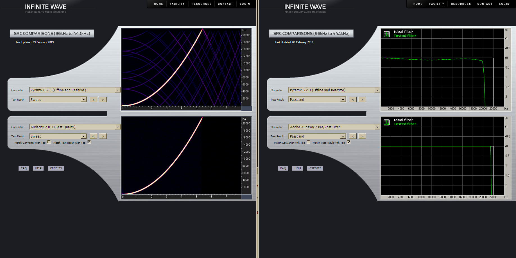Viewport: 516px width, 258px height.
Task: Next test result arrow for Pyramix in right window
Action: click(x=362, y=99)
